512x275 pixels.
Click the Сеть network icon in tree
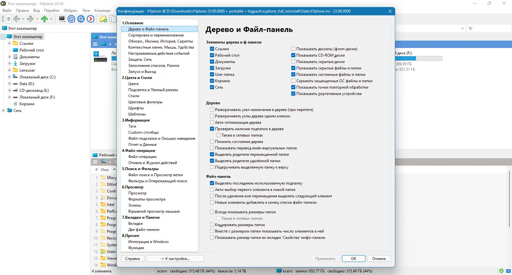coord(9,111)
